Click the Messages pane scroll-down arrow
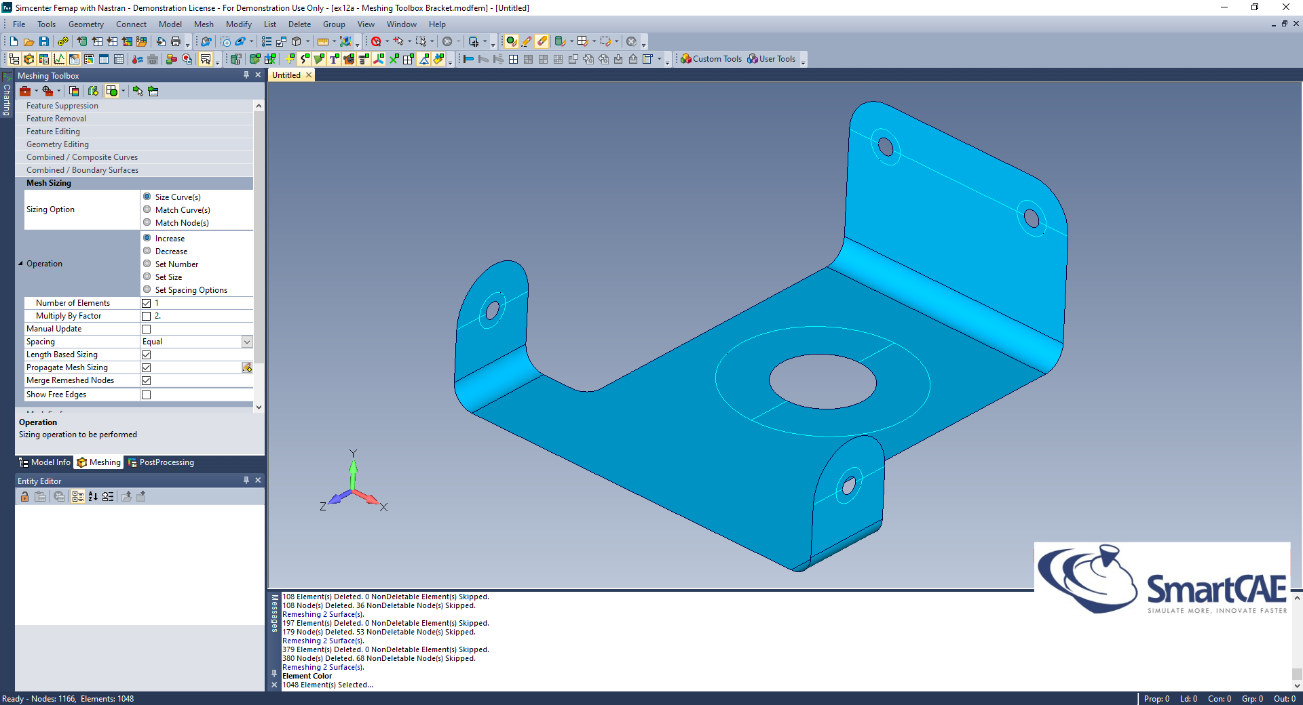 point(1297,685)
